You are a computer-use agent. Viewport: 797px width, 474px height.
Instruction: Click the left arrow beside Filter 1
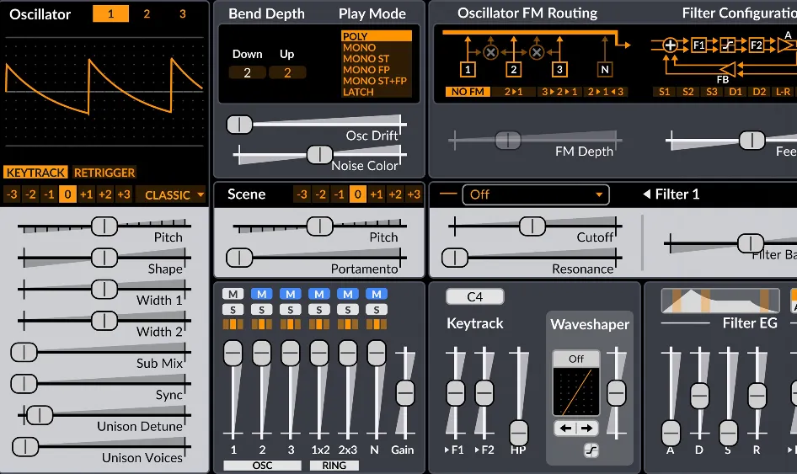[x=646, y=194]
